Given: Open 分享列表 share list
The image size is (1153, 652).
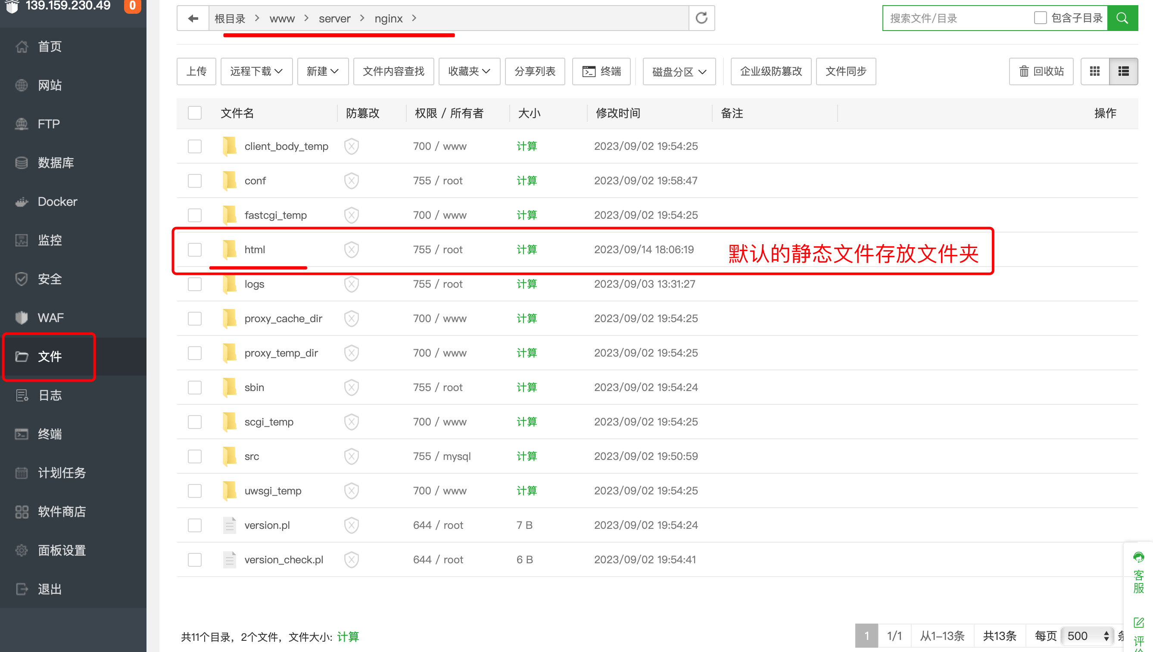Looking at the screenshot, I should (535, 71).
